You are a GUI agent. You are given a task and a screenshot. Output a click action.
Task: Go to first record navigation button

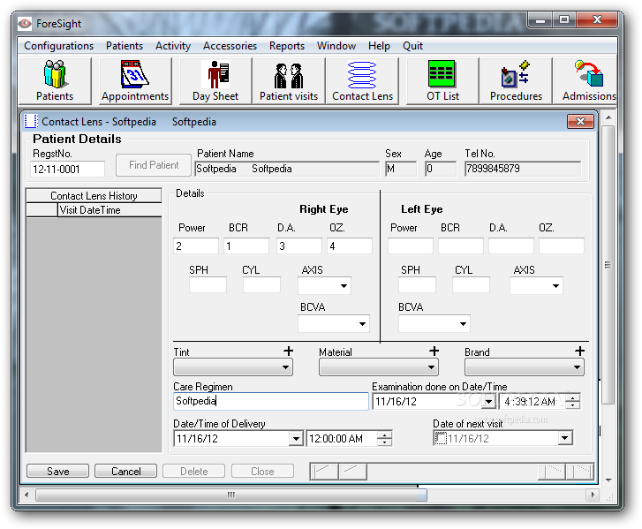click(325, 472)
